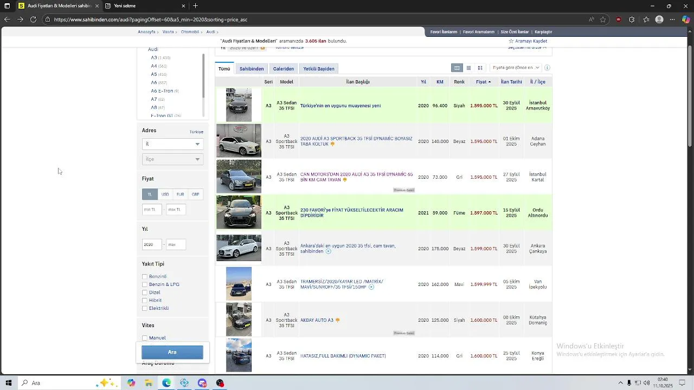Check the Benzin & LPG checkbox
This screenshot has height=390, width=694.
(145, 284)
